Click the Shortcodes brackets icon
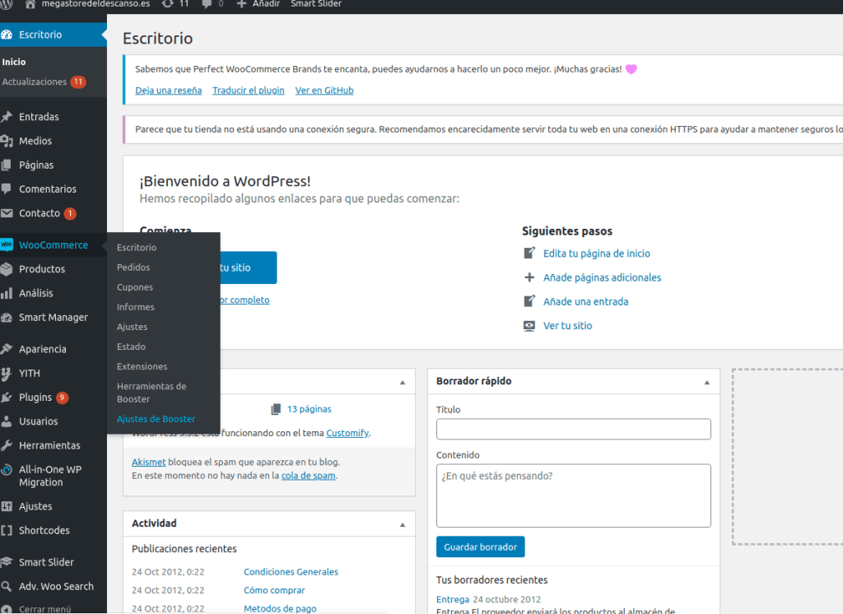The width and height of the screenshot is (843, 614). coord(7,530)
